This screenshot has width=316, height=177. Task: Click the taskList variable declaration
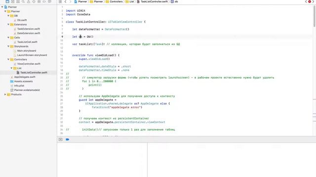[x=88, y=44]
